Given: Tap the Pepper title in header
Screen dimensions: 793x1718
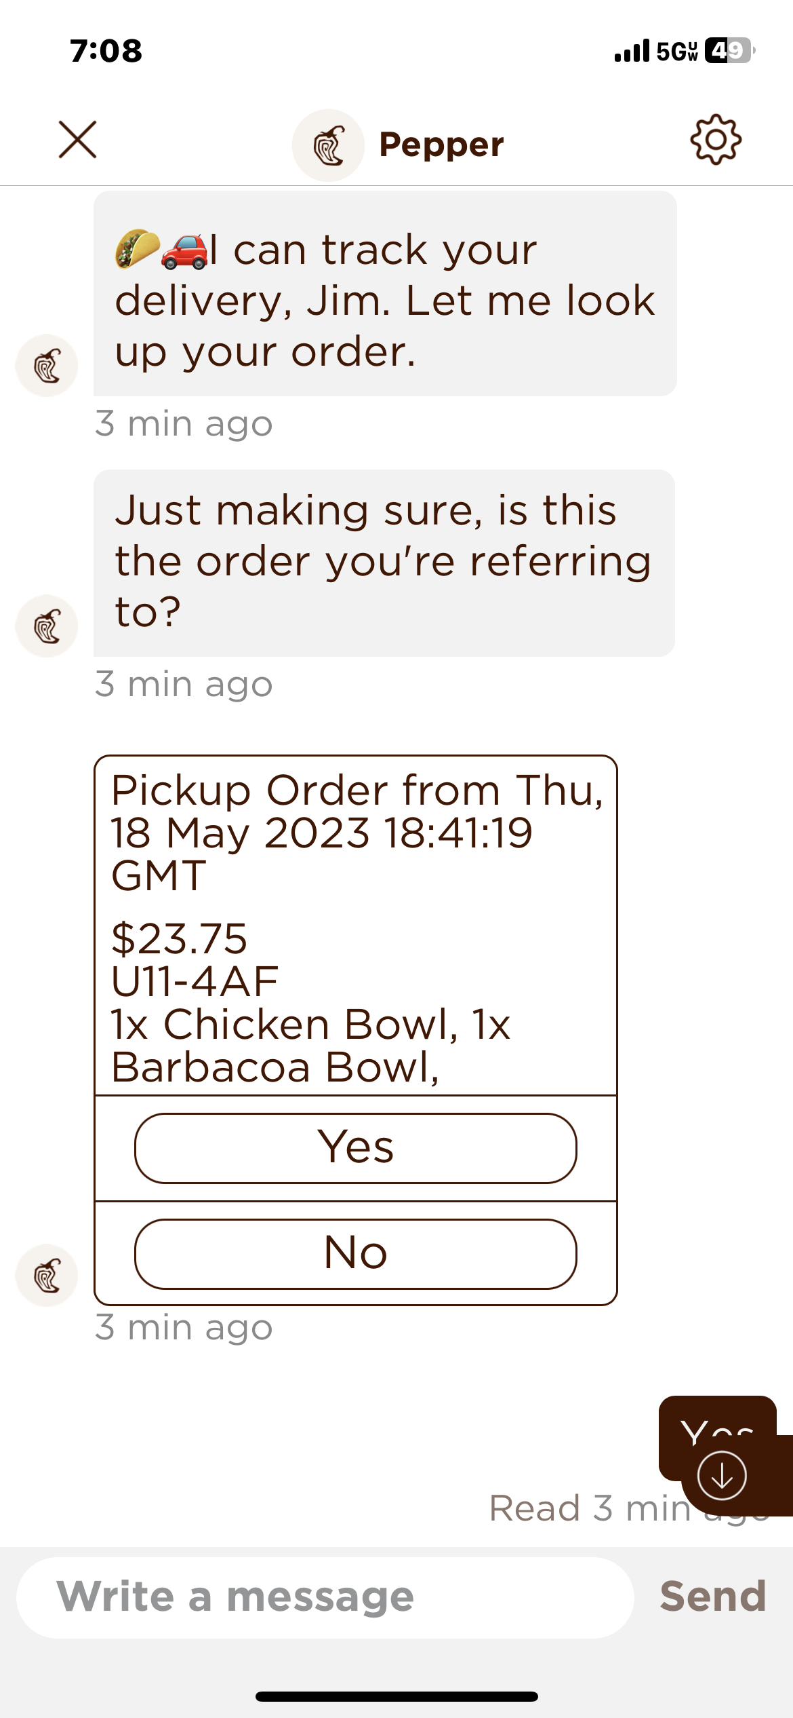Looking at the screenshot, I should (x=441, y=145).
